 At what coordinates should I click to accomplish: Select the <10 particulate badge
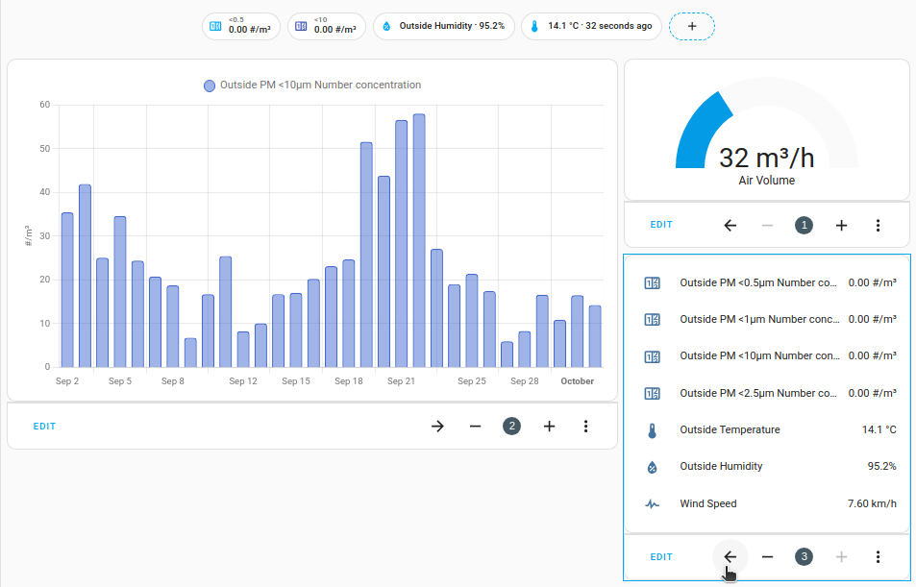click(x=326, y=26)
